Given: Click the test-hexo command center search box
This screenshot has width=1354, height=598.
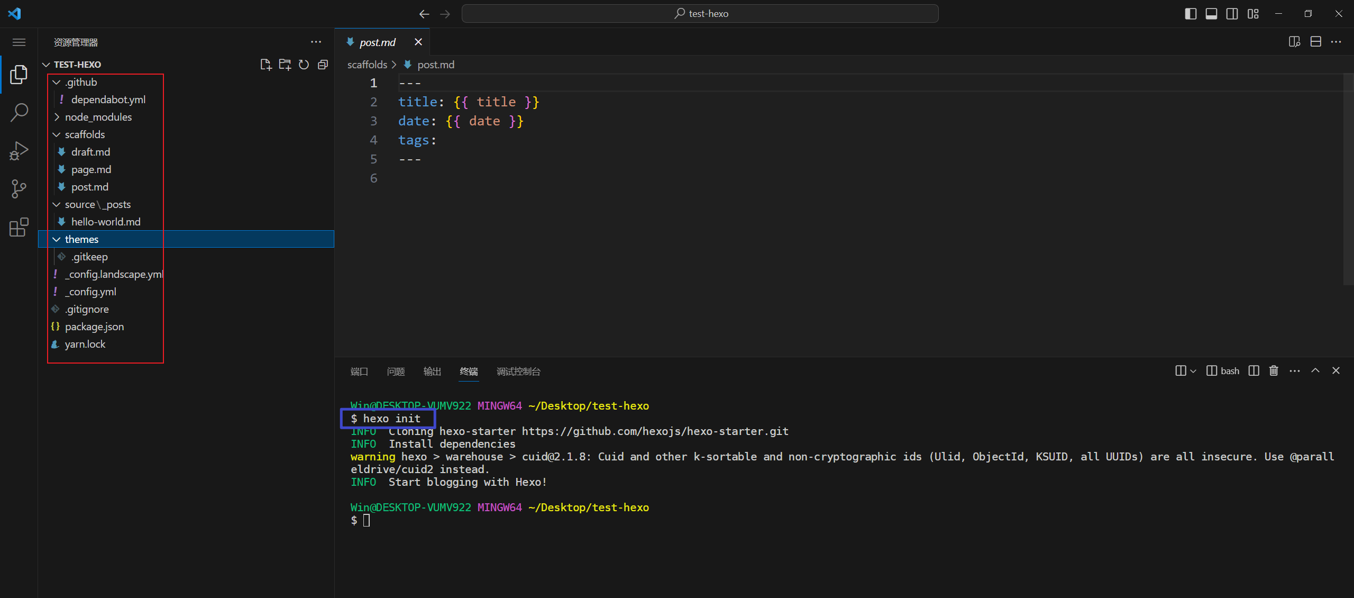Looking at the screenshot, I should pyautogui.click(x=700, y=14).
